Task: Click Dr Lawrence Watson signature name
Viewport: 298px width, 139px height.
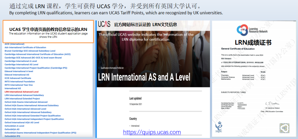Action: point(273,107)
